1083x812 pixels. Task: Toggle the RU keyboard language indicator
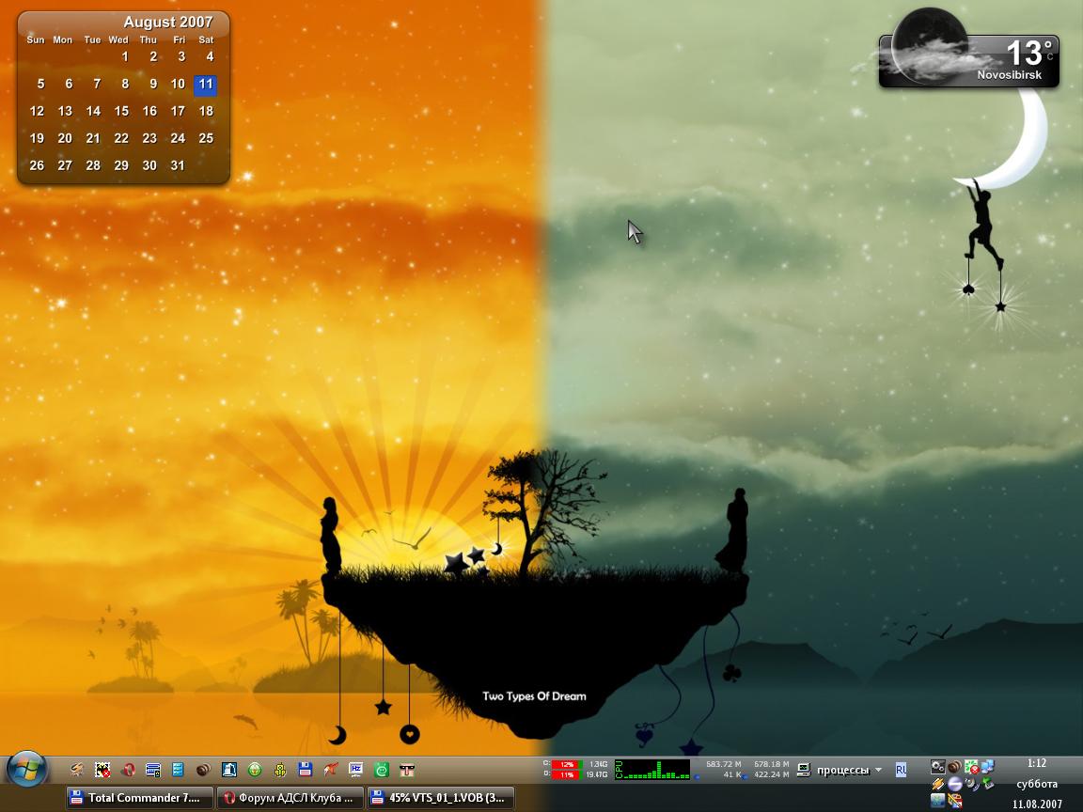point(901,770)
